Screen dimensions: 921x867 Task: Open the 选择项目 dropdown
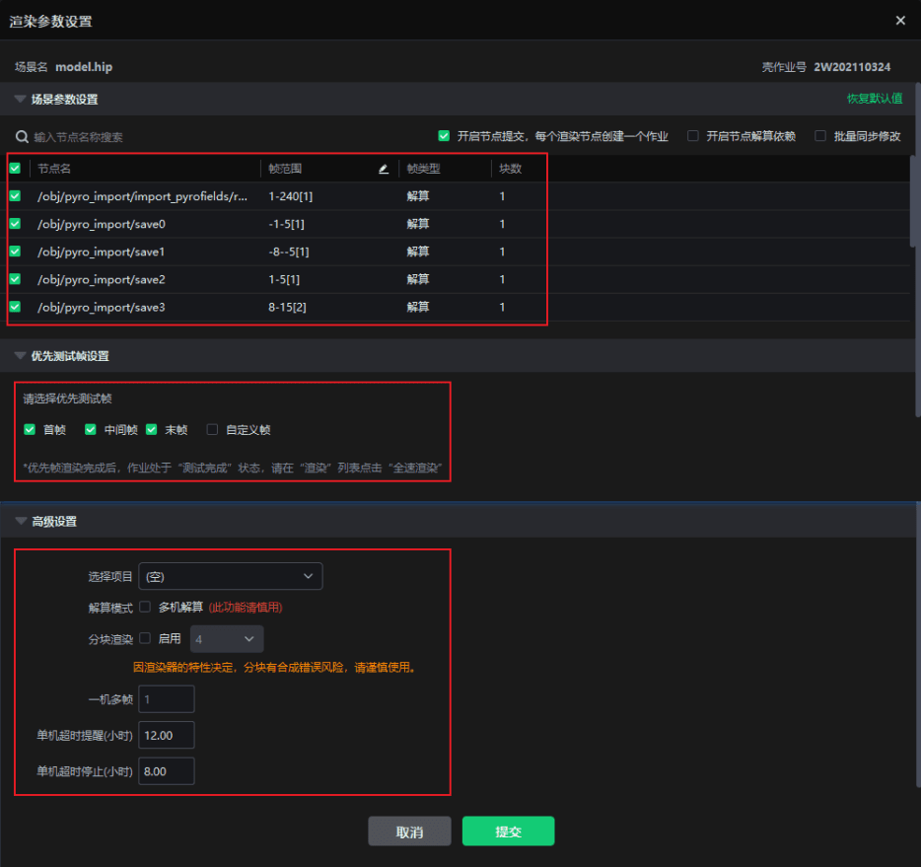coord(231,576)
